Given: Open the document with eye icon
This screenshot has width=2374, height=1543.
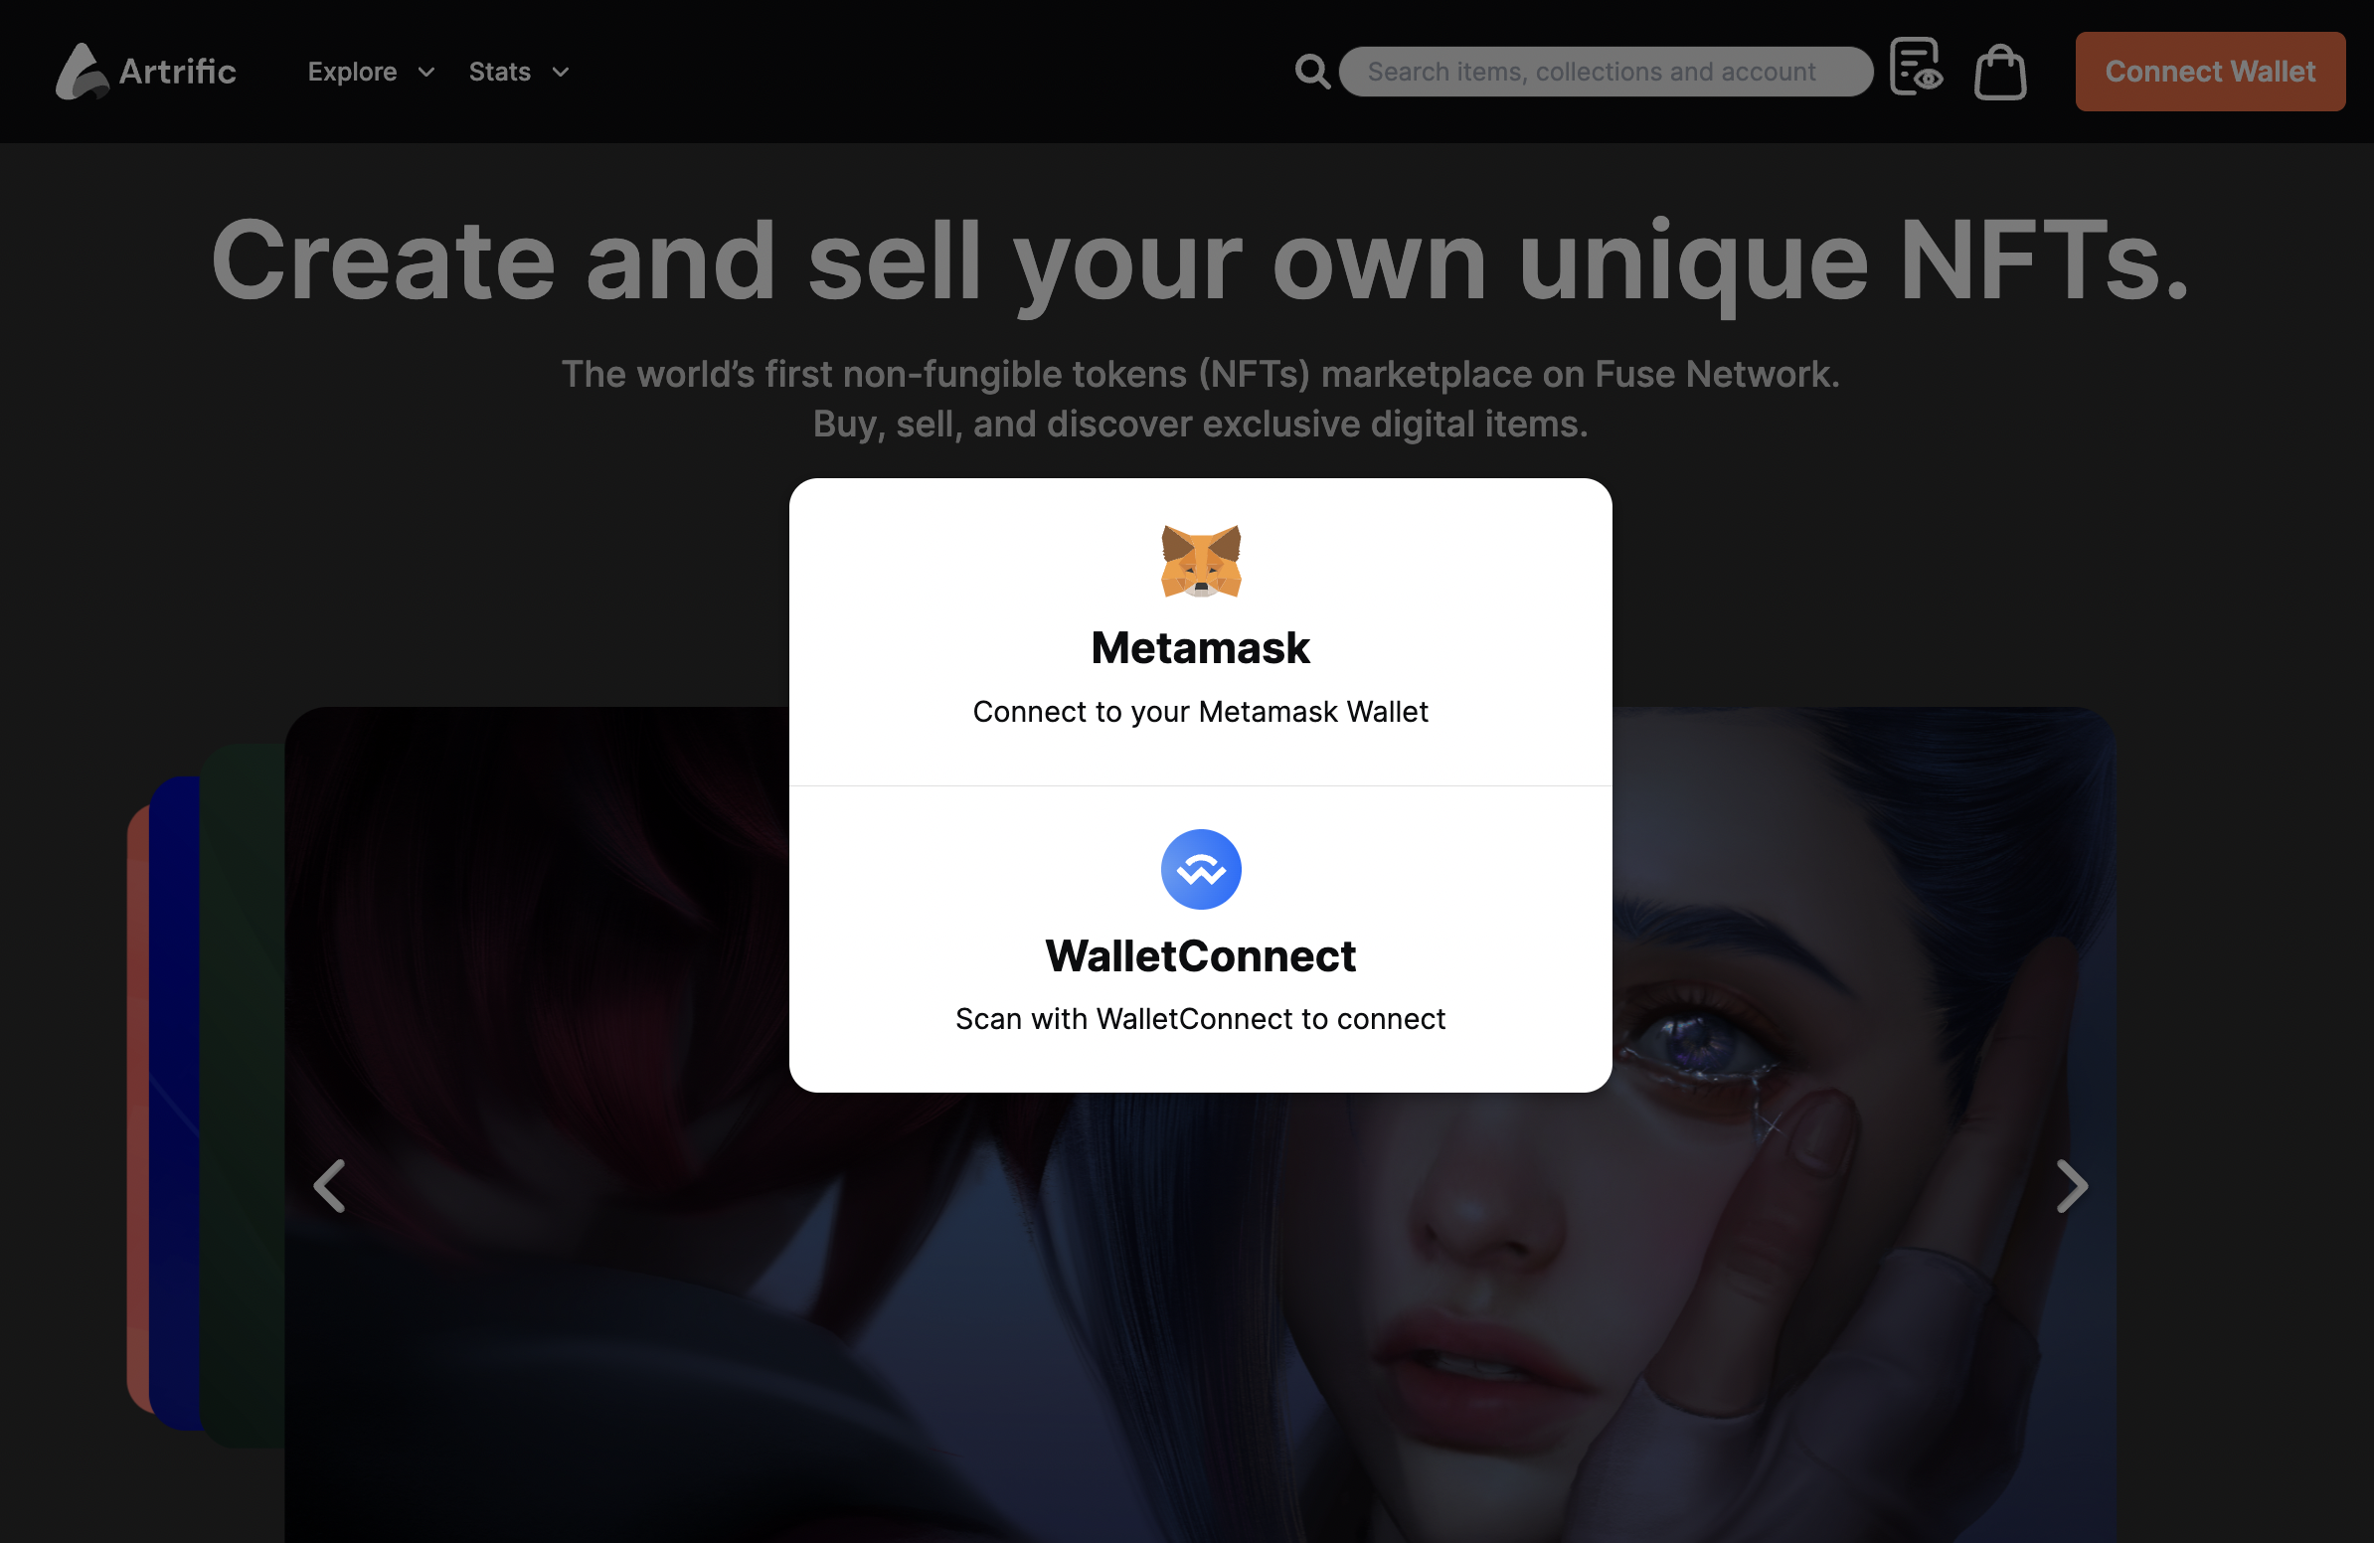Looking at the screenshot, I should 1915,67.
